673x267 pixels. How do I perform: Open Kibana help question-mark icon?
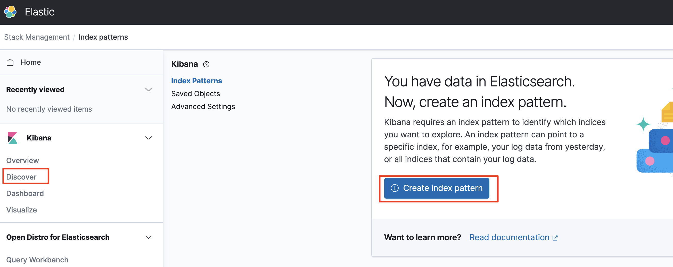[206, 64]
